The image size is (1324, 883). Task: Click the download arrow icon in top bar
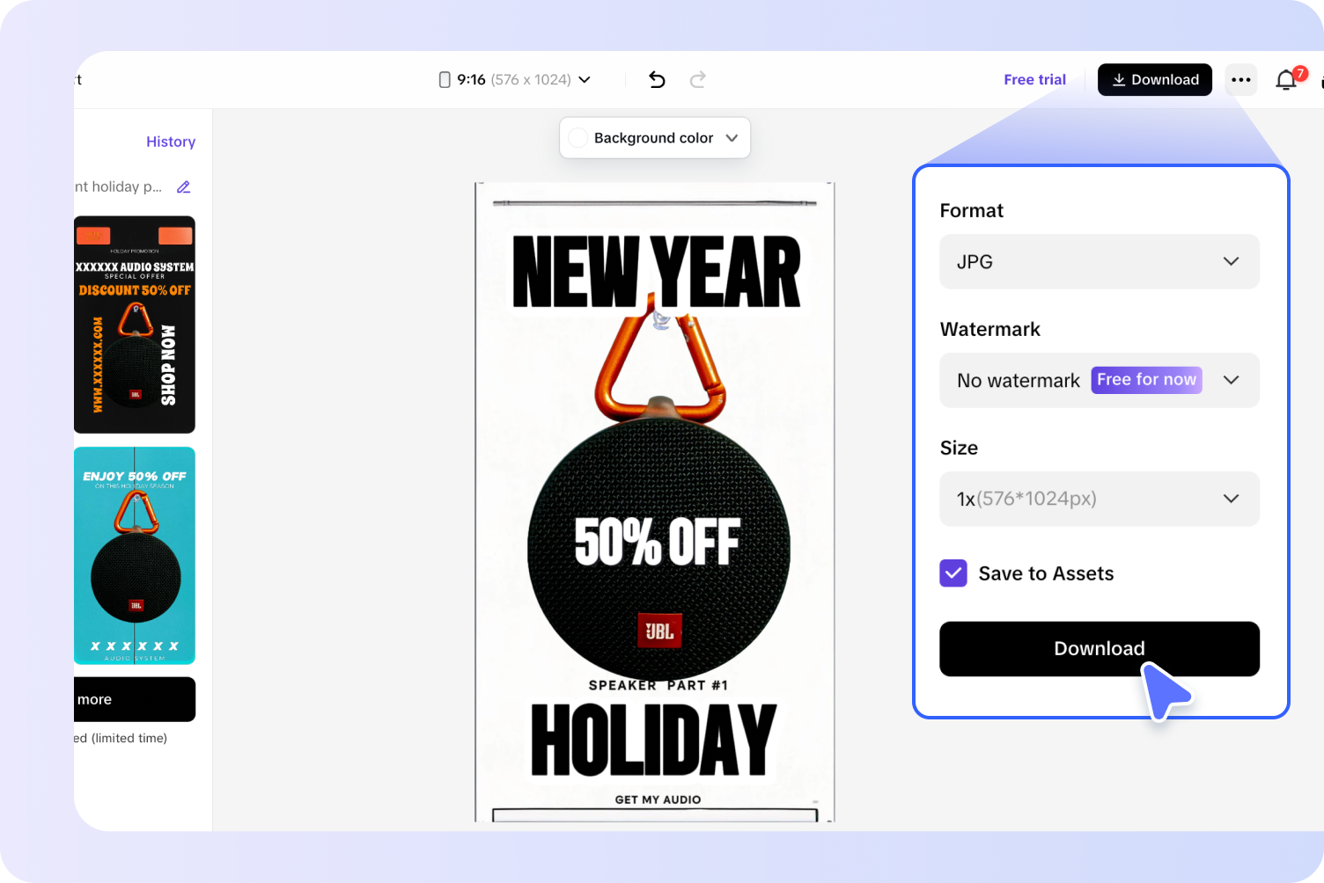point(1119,80)
